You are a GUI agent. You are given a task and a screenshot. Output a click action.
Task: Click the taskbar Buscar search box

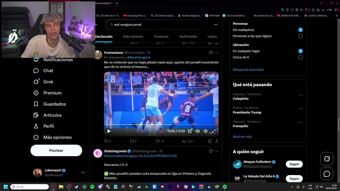[x=29, y=187]
